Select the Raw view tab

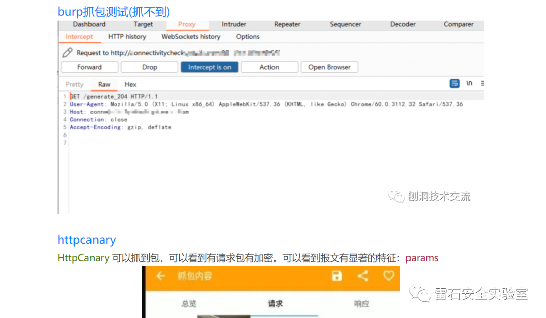point(104,84)
